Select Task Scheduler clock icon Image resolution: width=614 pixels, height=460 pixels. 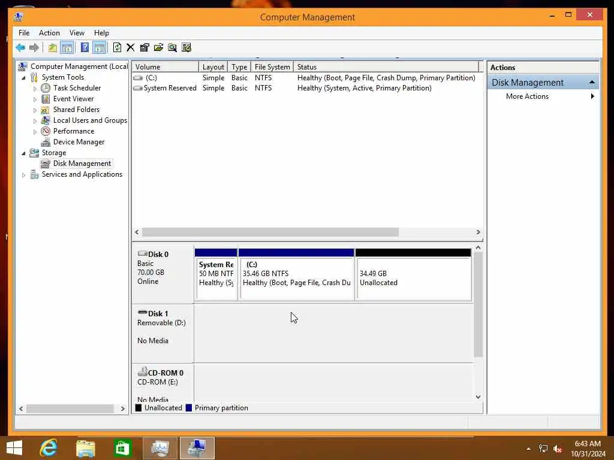46,88
